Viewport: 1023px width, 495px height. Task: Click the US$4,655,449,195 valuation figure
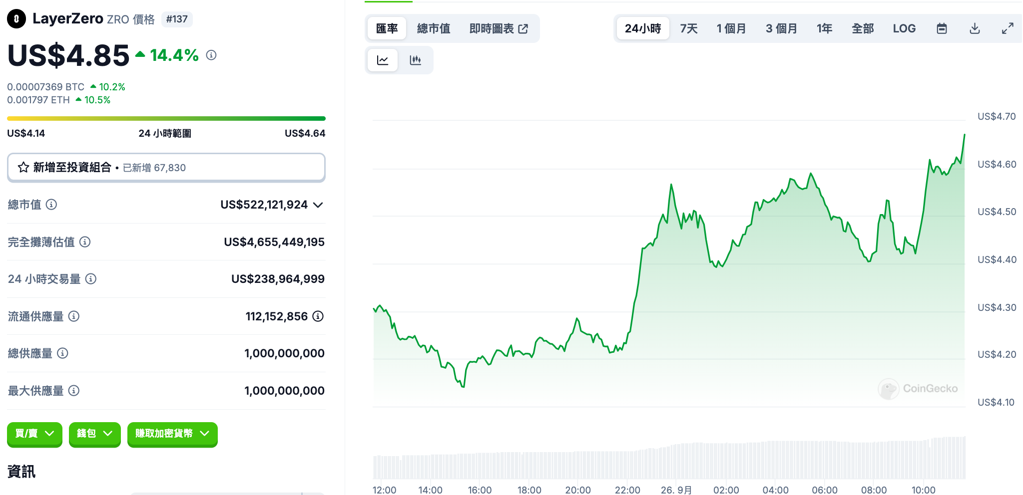(274, 242)
